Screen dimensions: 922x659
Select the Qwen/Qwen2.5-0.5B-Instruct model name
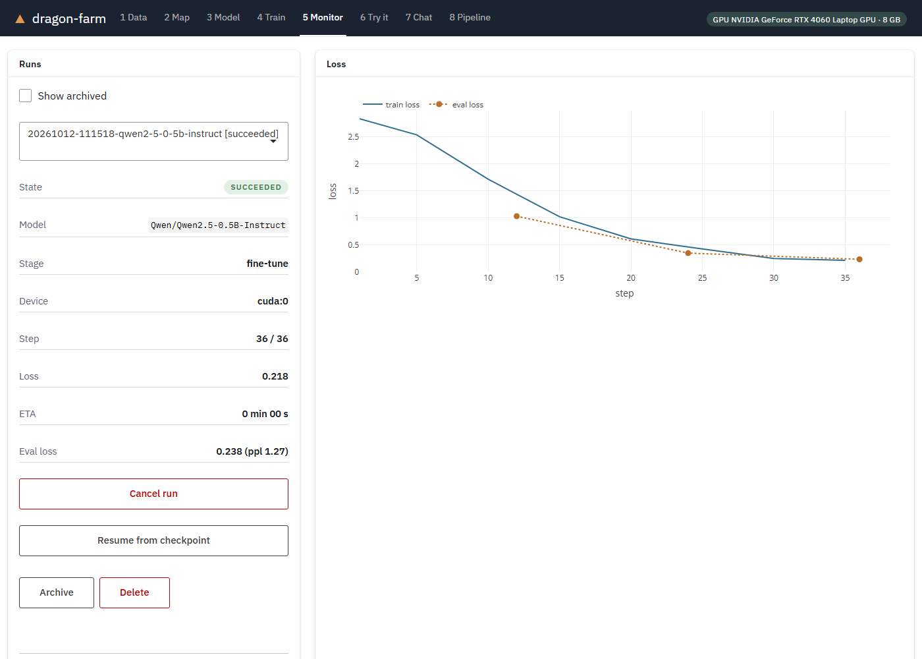coord(218,225)
